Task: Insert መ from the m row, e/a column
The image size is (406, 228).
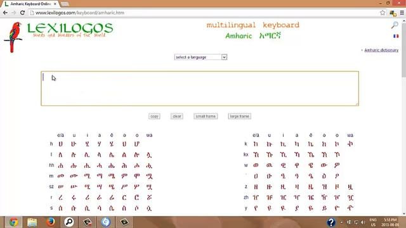Action: [61, 176]
